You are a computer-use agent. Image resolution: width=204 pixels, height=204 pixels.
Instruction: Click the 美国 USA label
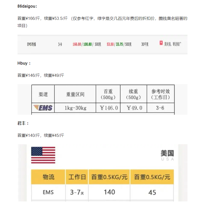click(x=167, y=155)
